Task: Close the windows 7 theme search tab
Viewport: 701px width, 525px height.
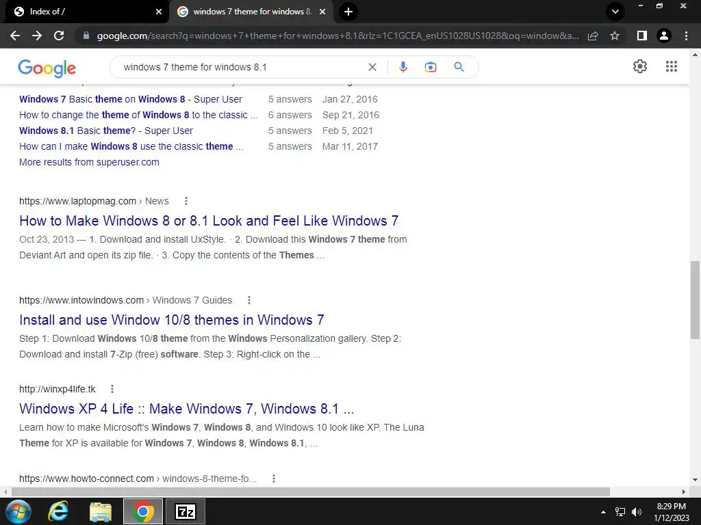Action: 322,12
